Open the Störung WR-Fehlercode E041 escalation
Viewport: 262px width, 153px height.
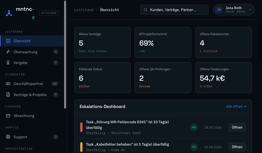[237, 127]
